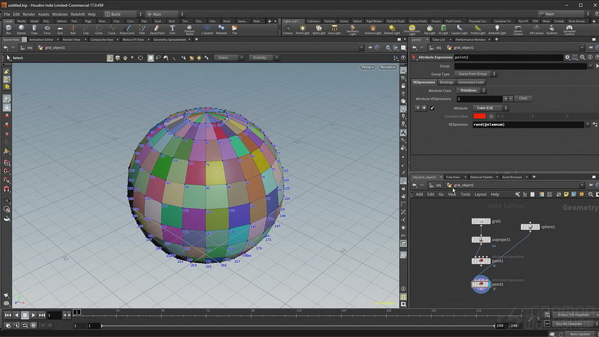The width and height of the screenshot is (599, 337).
Task: Open the No cam camera menu
Action: click(388, 67)
